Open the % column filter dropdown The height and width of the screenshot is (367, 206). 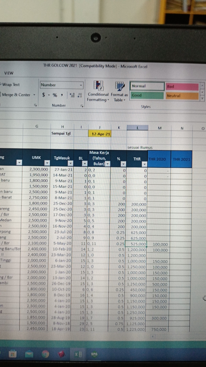click(x=123, y=164)
